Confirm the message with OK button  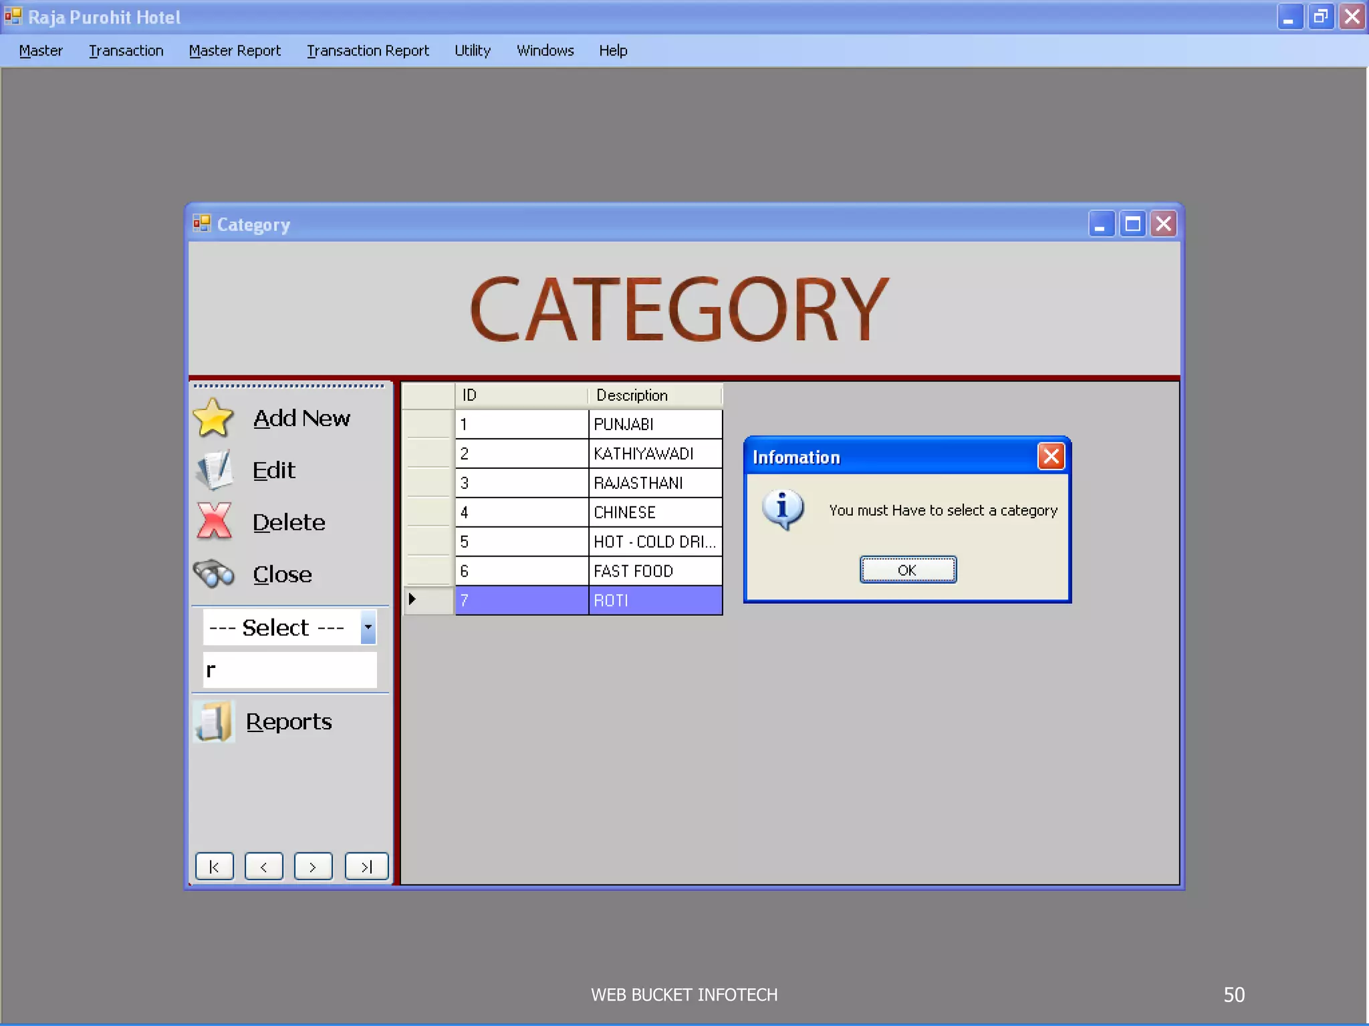908,570
